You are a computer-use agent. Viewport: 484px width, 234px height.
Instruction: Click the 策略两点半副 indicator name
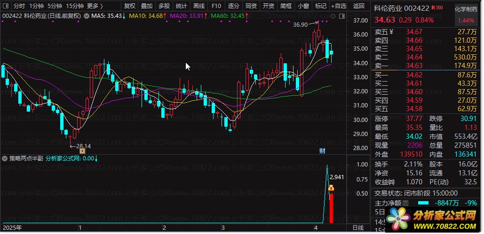(26, 159)
